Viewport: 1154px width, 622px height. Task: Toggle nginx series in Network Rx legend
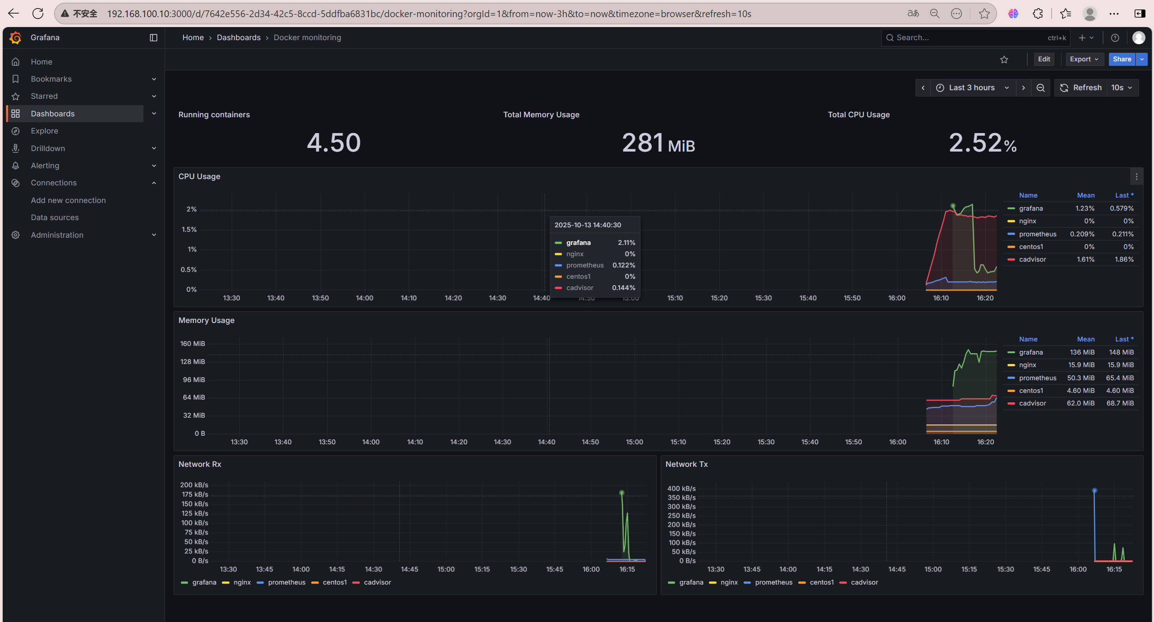pos(242,582)
